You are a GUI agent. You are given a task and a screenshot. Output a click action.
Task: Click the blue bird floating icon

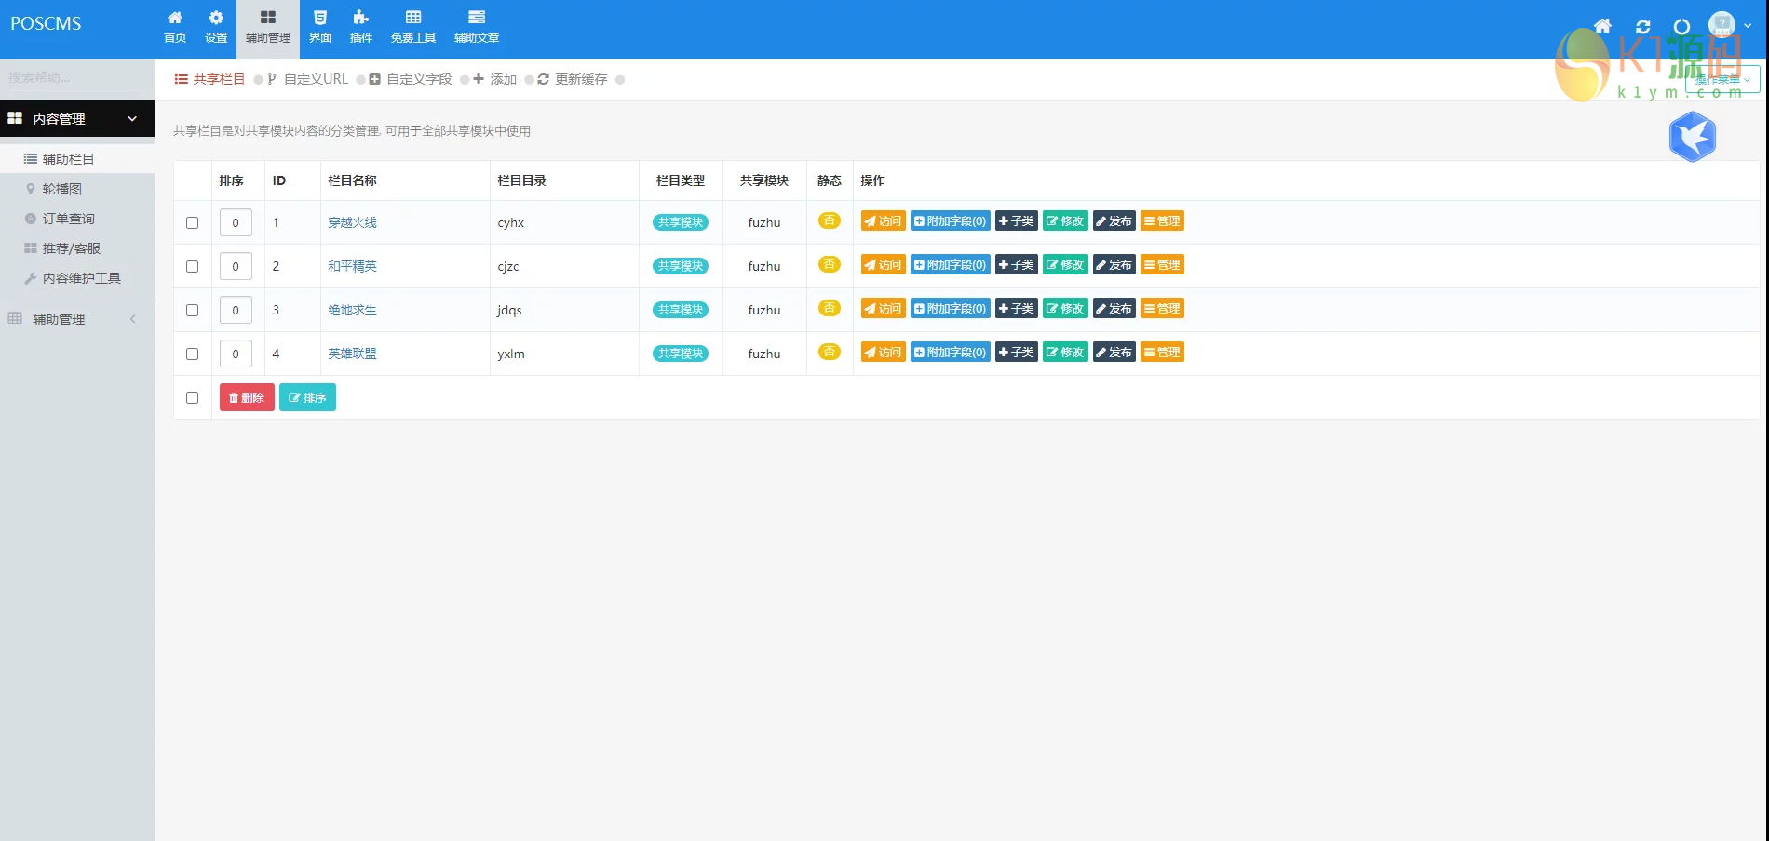click(x=1692, y=137)
